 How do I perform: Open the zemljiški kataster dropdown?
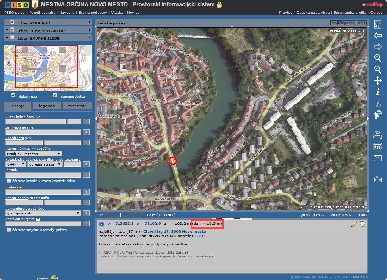click(34, 154)
